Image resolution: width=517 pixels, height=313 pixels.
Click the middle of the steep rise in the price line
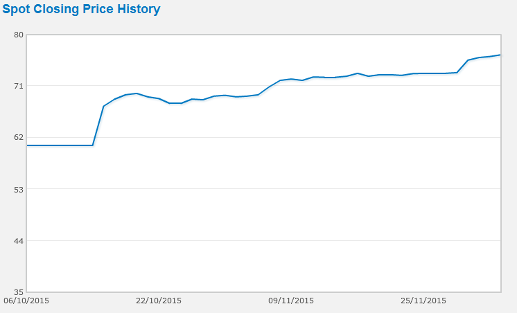click(98, 126)
